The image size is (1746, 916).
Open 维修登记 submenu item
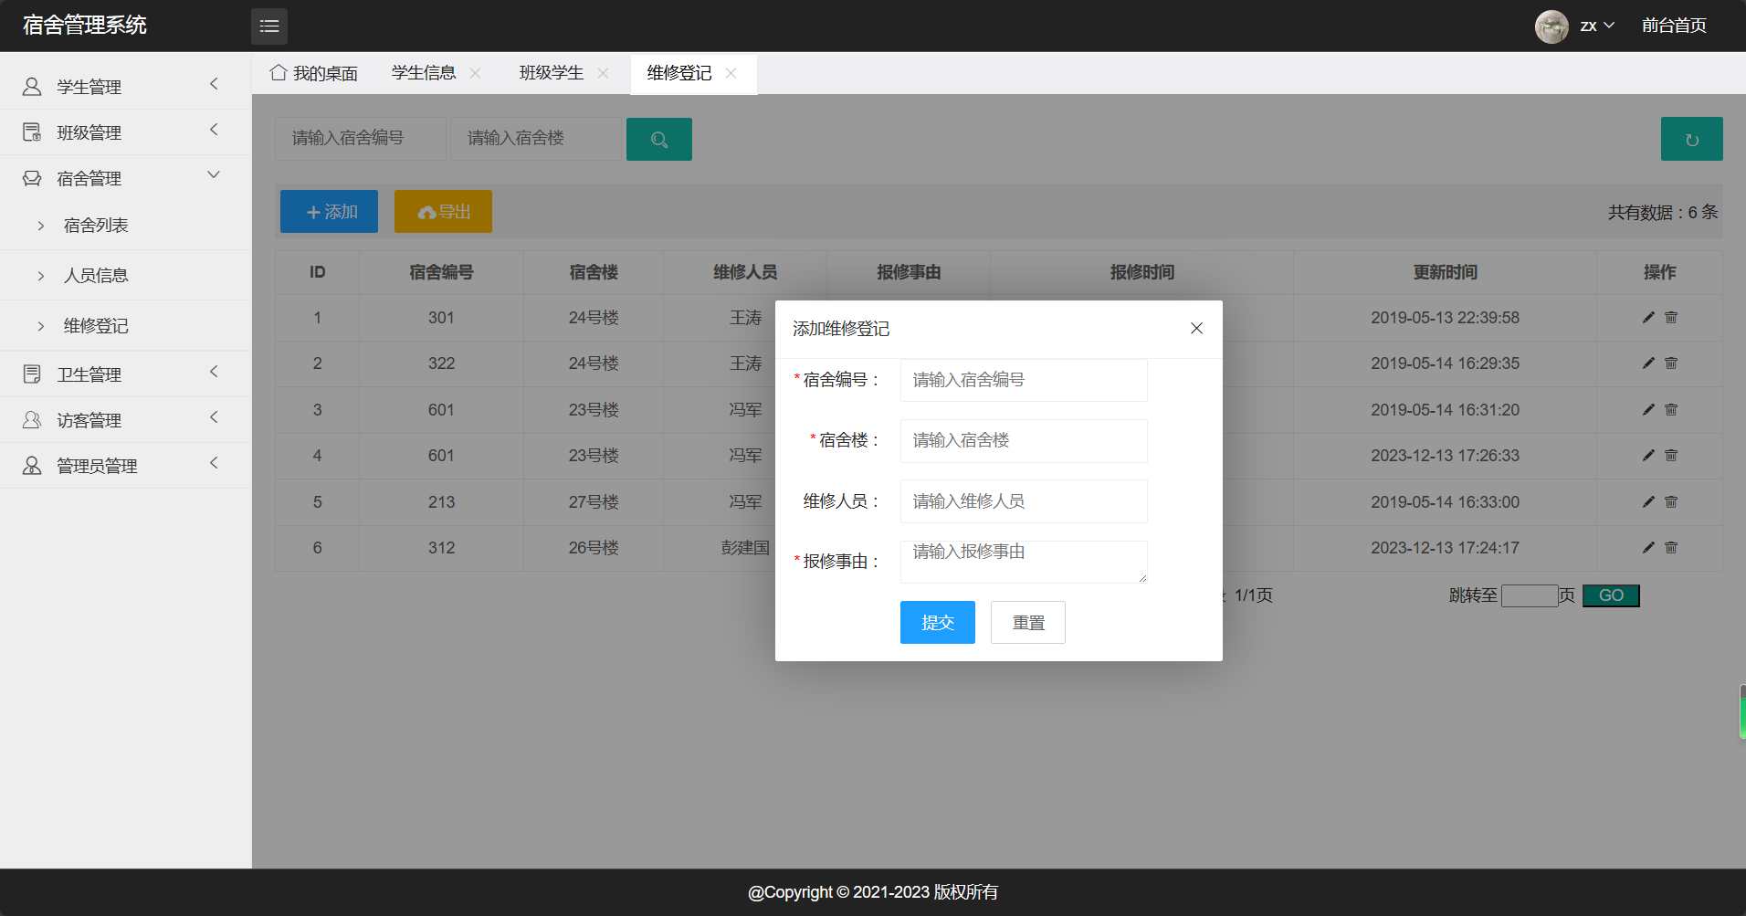96,326
